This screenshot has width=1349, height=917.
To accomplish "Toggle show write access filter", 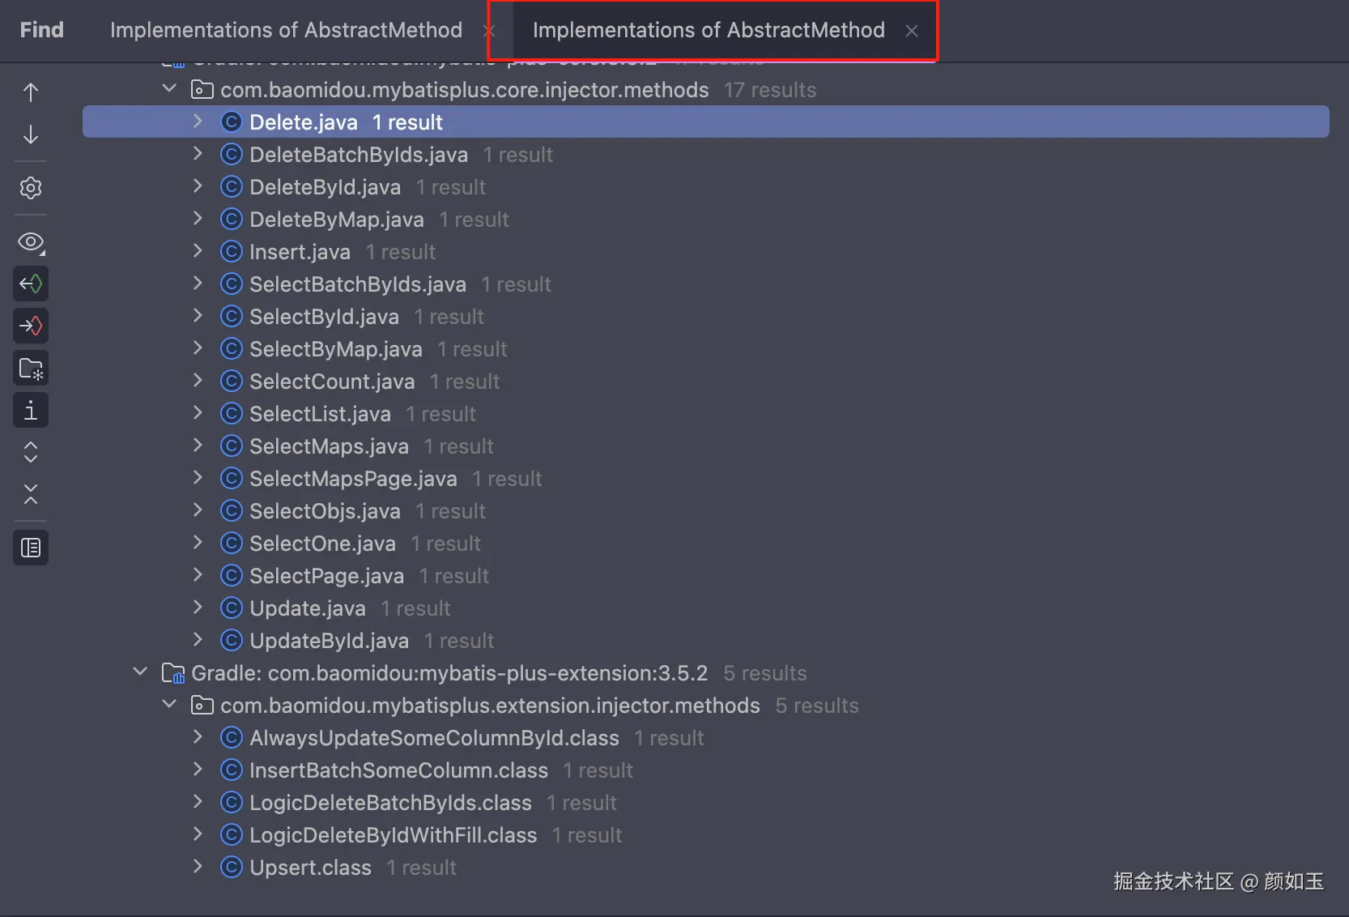I will (31, 326).
